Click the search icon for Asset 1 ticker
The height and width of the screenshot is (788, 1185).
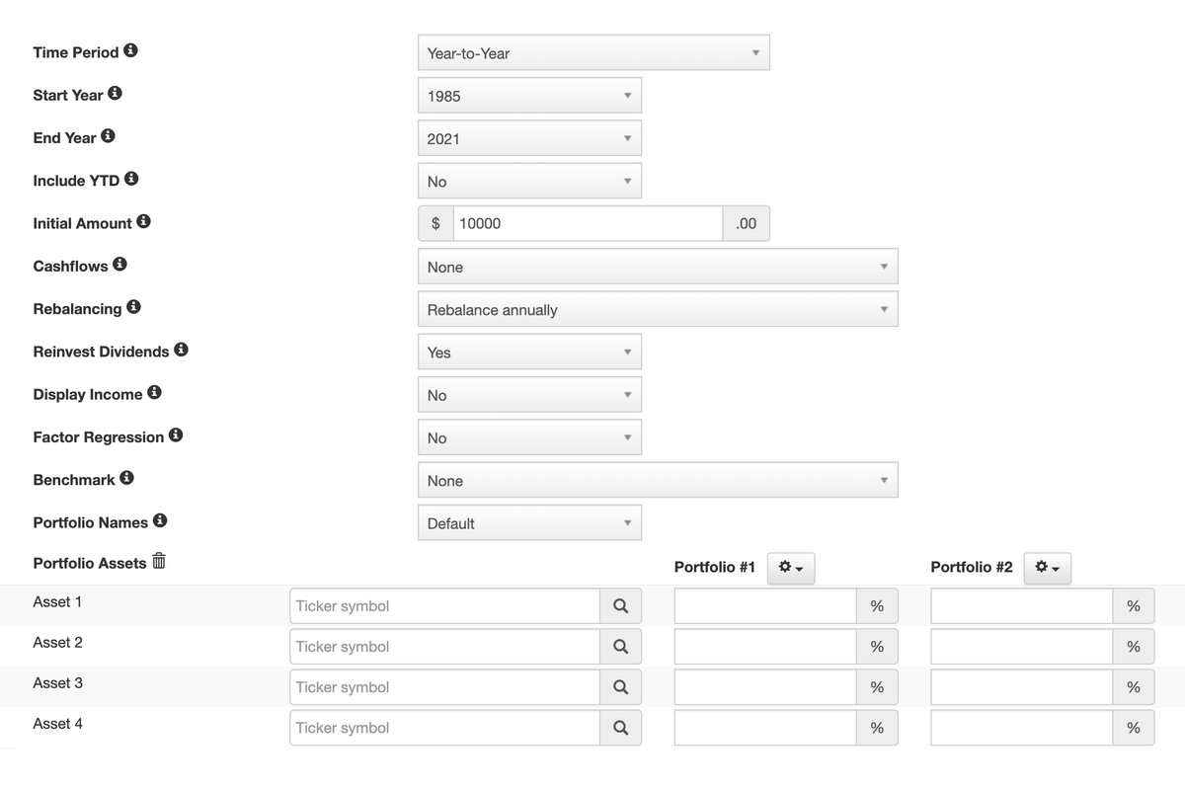pos(620,606)
